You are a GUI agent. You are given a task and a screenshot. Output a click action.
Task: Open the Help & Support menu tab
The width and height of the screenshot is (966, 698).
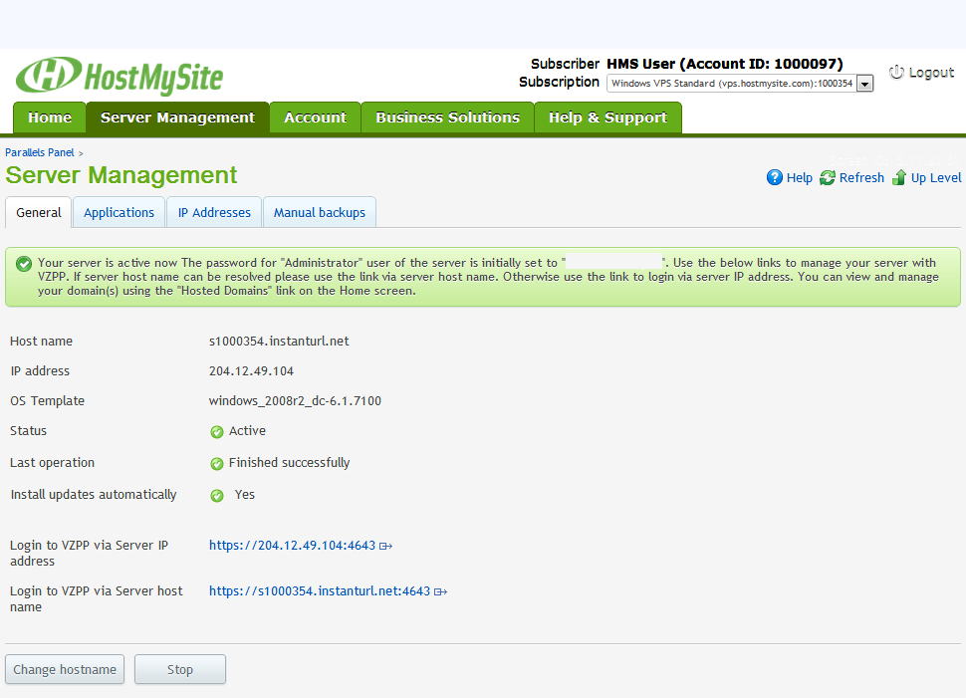tap(607, 117)
